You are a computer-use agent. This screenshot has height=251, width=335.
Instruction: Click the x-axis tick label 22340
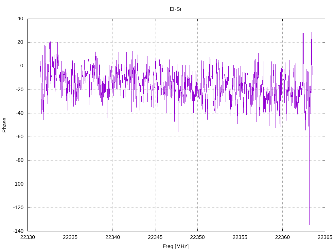pos(113,237)
